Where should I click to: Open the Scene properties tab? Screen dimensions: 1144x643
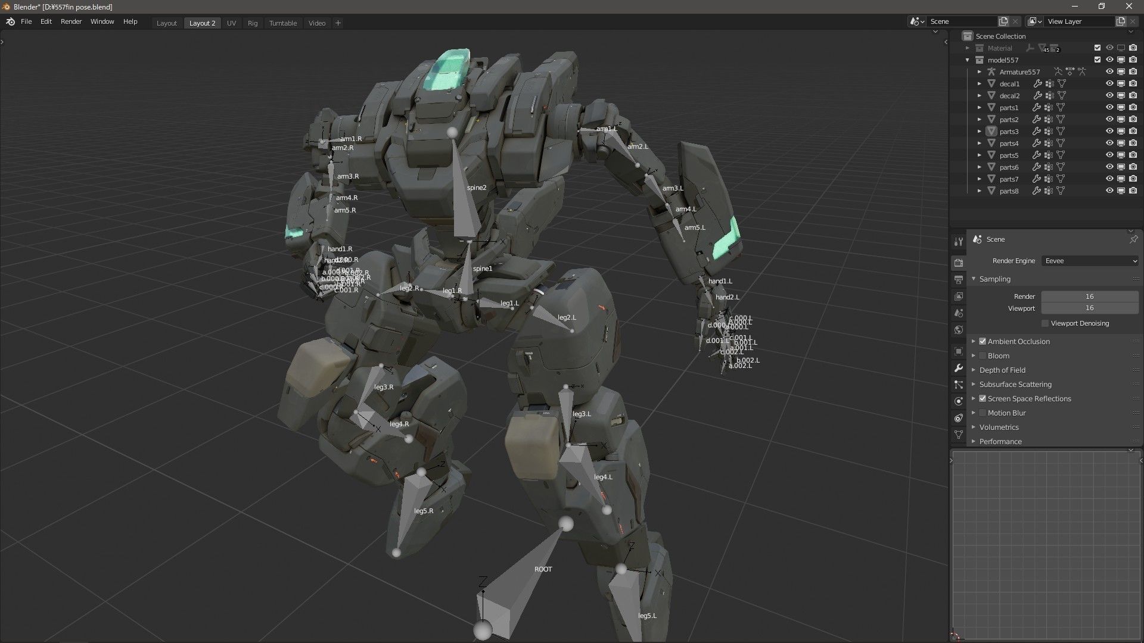(x=958, y=313)
